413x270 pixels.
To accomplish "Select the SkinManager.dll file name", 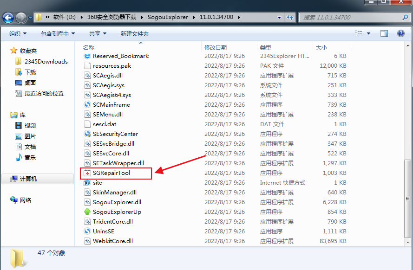I will tap(115, 192).
